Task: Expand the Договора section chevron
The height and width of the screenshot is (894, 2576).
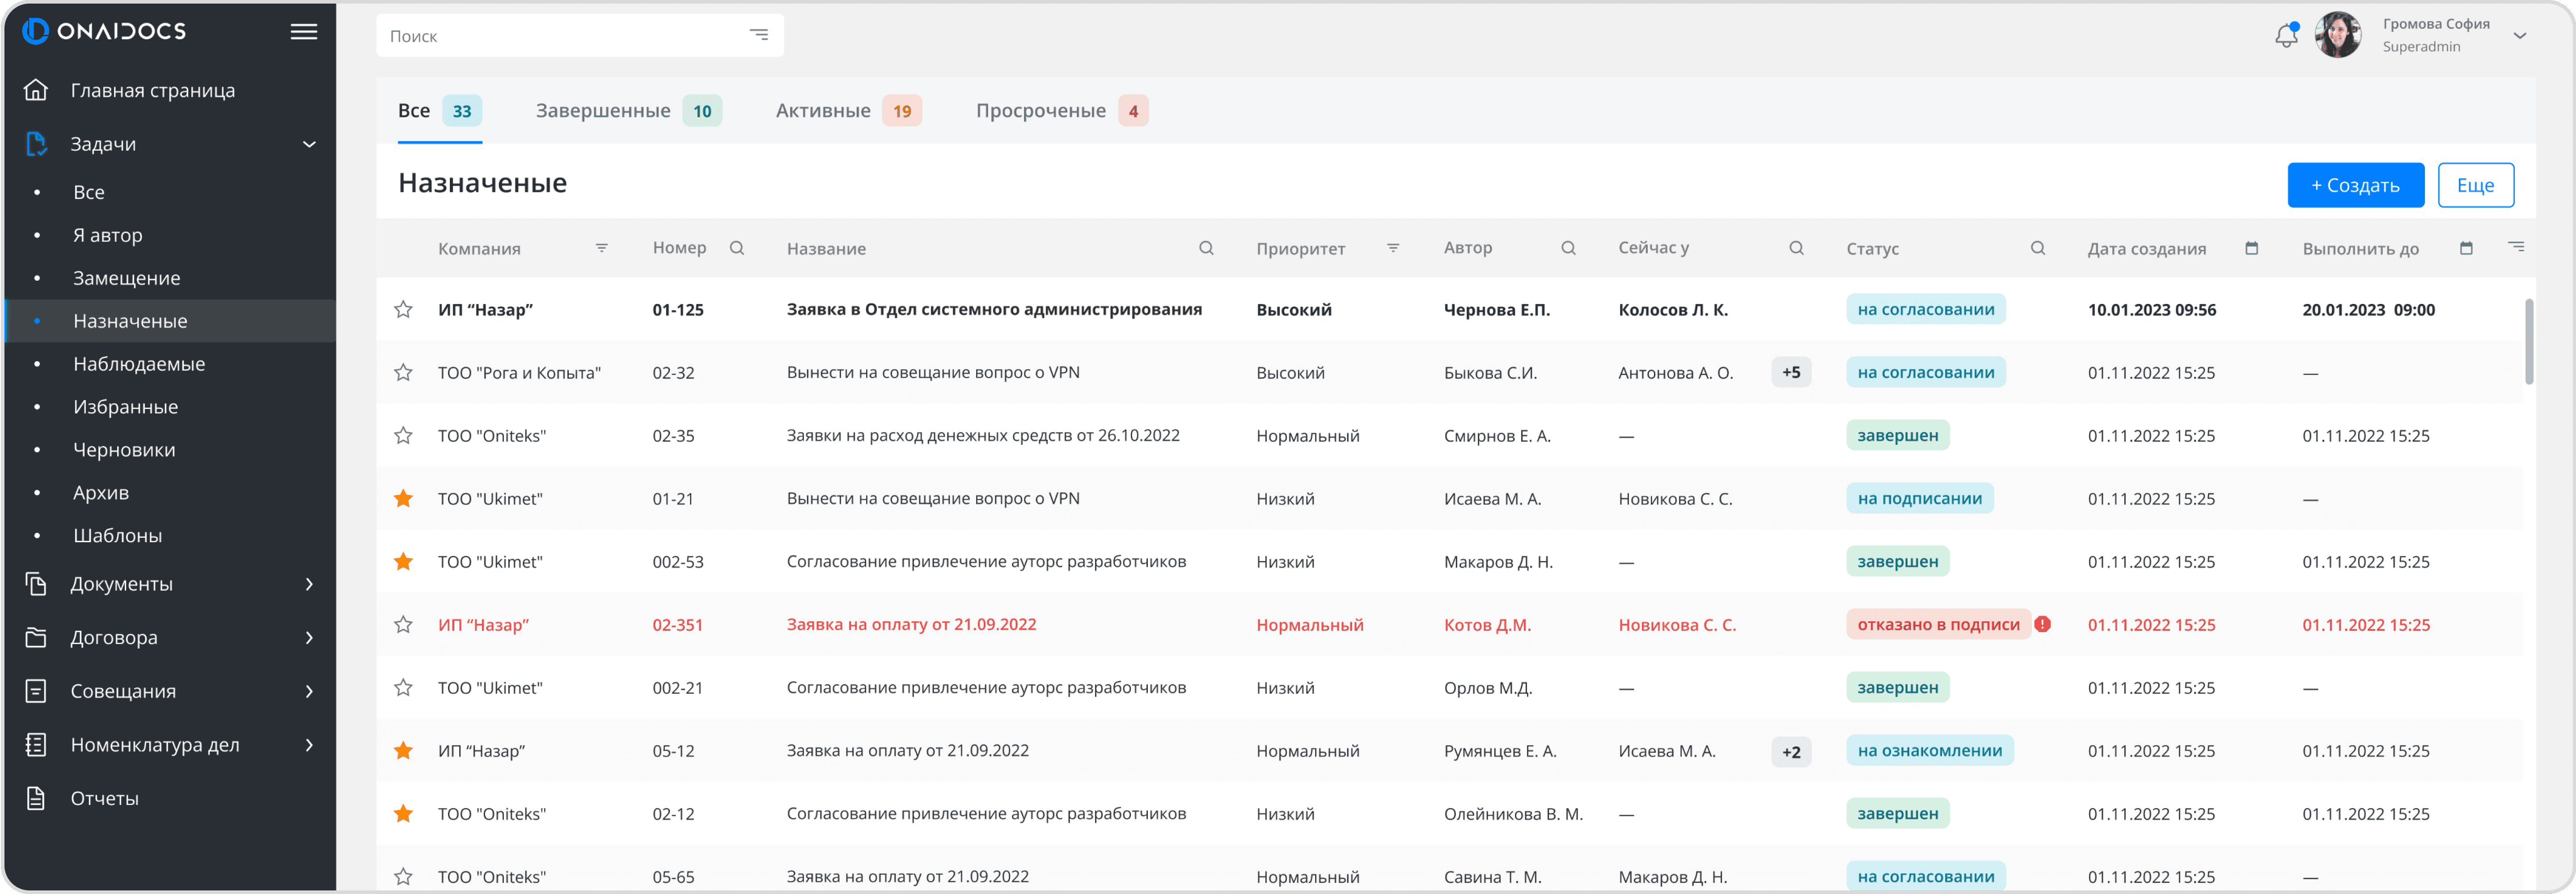Action: 309,637
